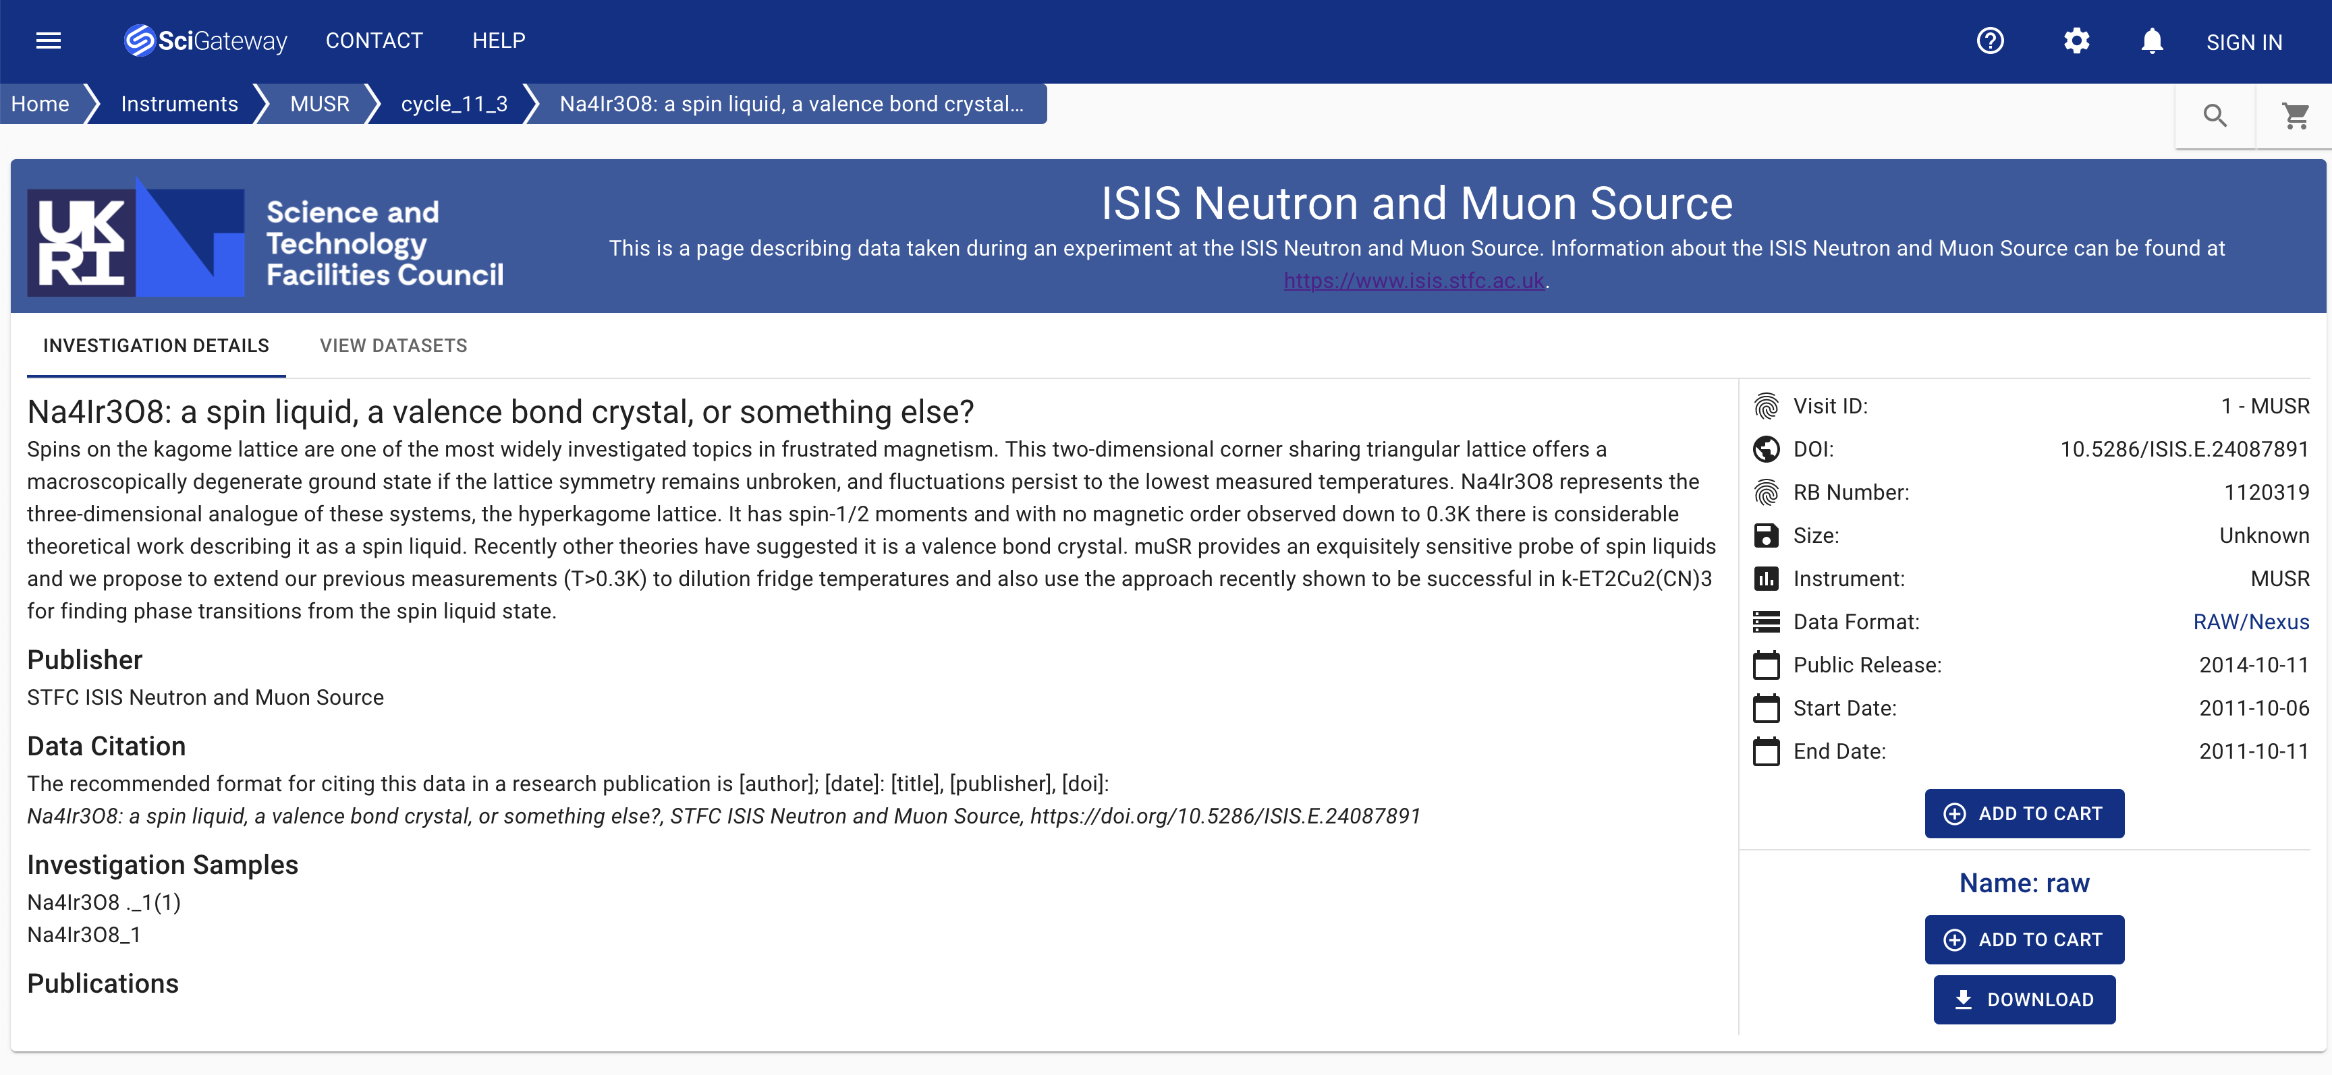Download the raw dataset

[2024, 1000]
